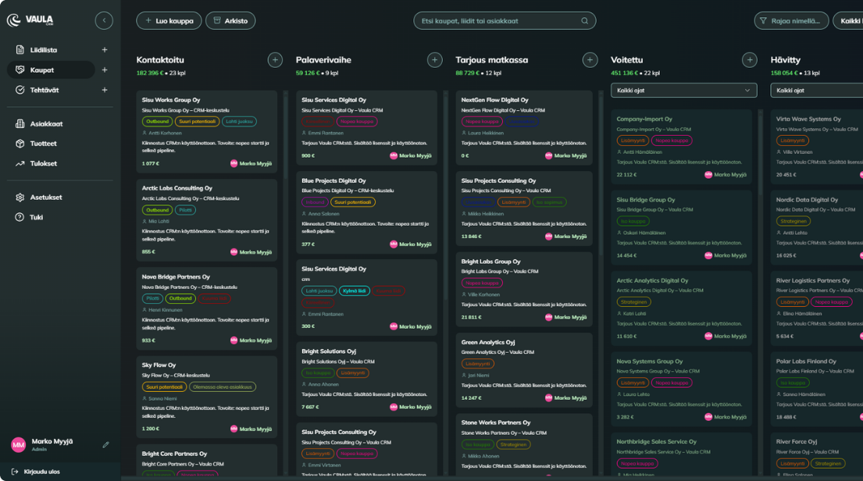
Task: Click Outbound tag on Sisu Works card
Action: [x=158, y=122]
